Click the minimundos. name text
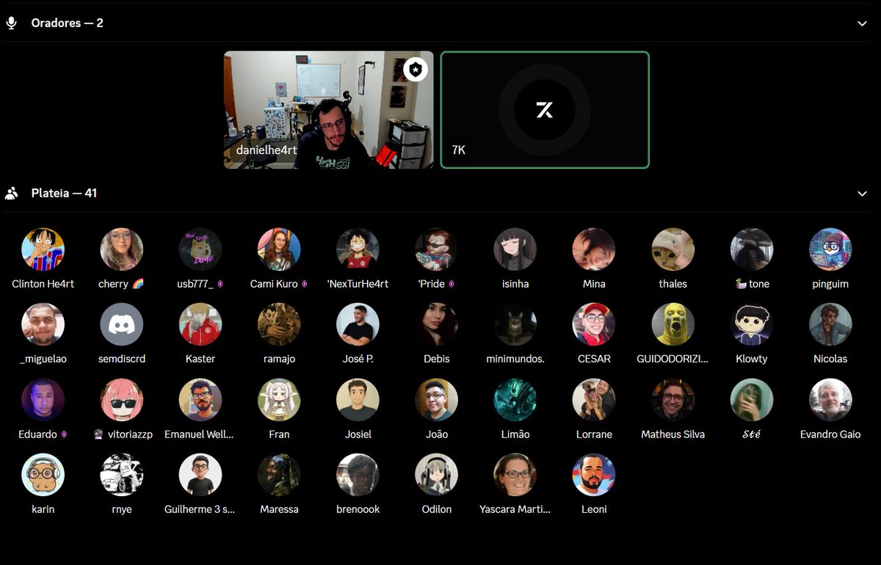This screenshot has height=565, width=881. coord(515,359)
